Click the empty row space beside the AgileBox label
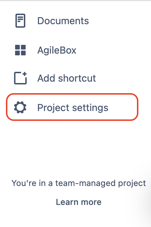The width and height of the screenshot is (151, 227). (107, 50)
